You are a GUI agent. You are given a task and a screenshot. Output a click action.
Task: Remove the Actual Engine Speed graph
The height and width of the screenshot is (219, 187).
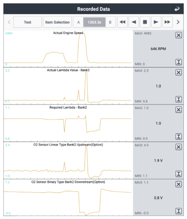tap(179, 35)
